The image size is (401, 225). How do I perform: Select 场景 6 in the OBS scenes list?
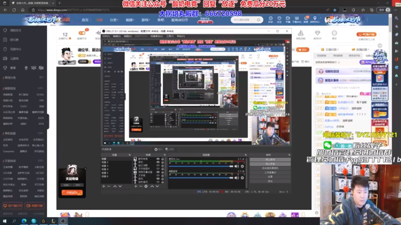pos(105,176)
